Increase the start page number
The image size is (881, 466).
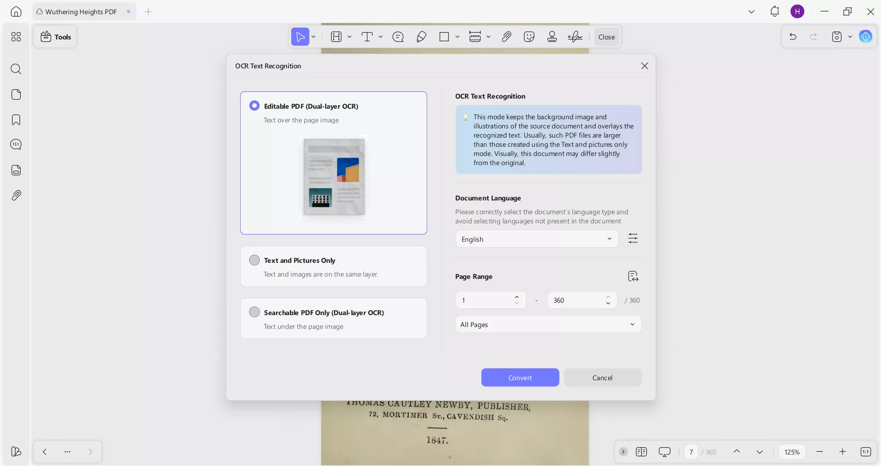[517, 297]
